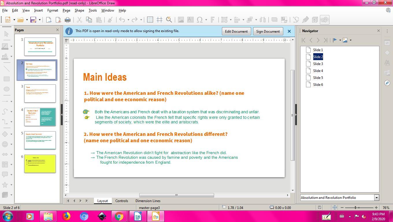
Task: Click the Insert Text Box icon
Action: pyautogui.click(x=190, y=20)
